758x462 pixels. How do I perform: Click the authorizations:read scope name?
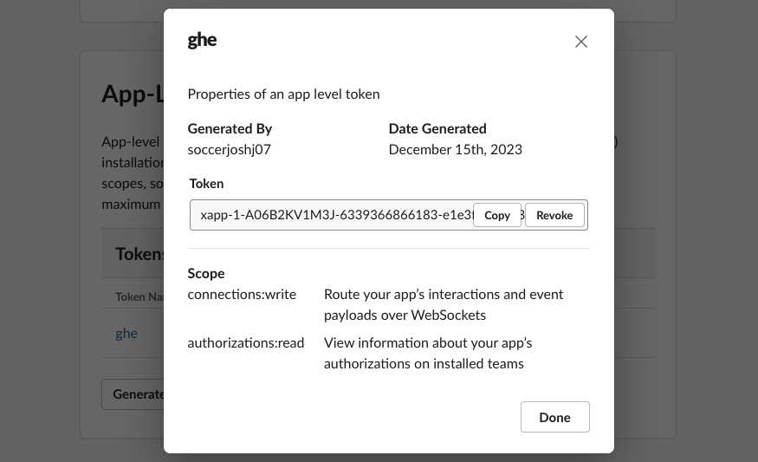pyautogui.click(x=245, y=342)
